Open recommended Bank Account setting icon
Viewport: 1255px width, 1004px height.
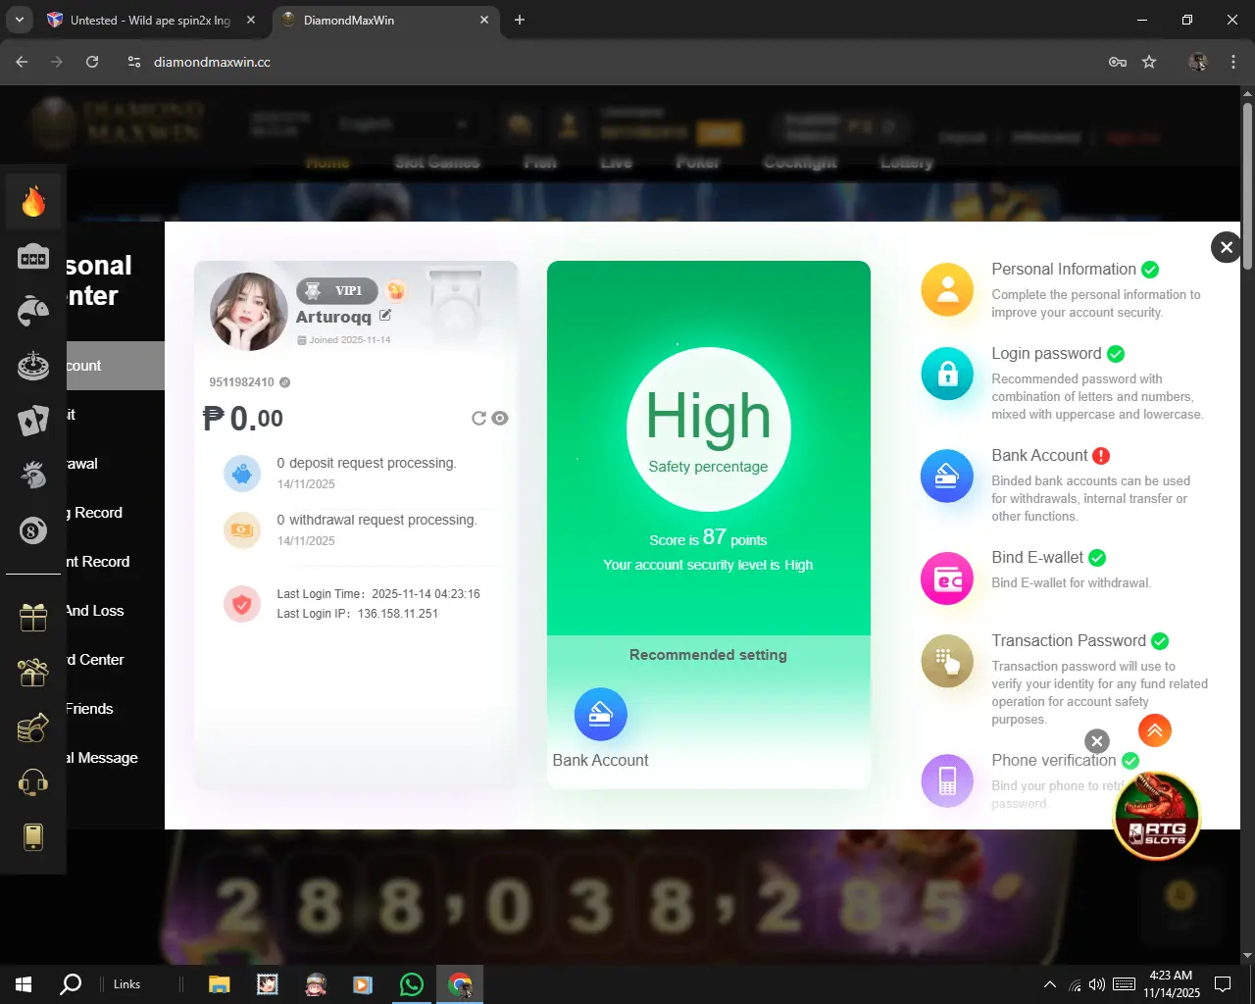click(600, 715)
